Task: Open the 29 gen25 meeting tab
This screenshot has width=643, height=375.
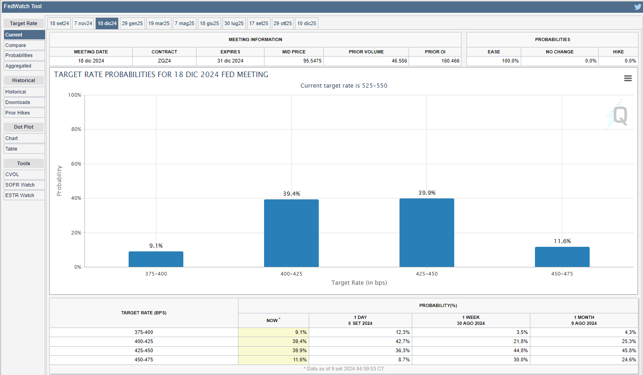Action: [x=132, y=23]
